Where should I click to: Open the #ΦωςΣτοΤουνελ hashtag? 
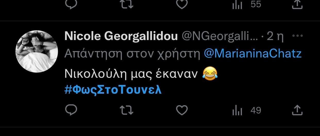[113, 90]
